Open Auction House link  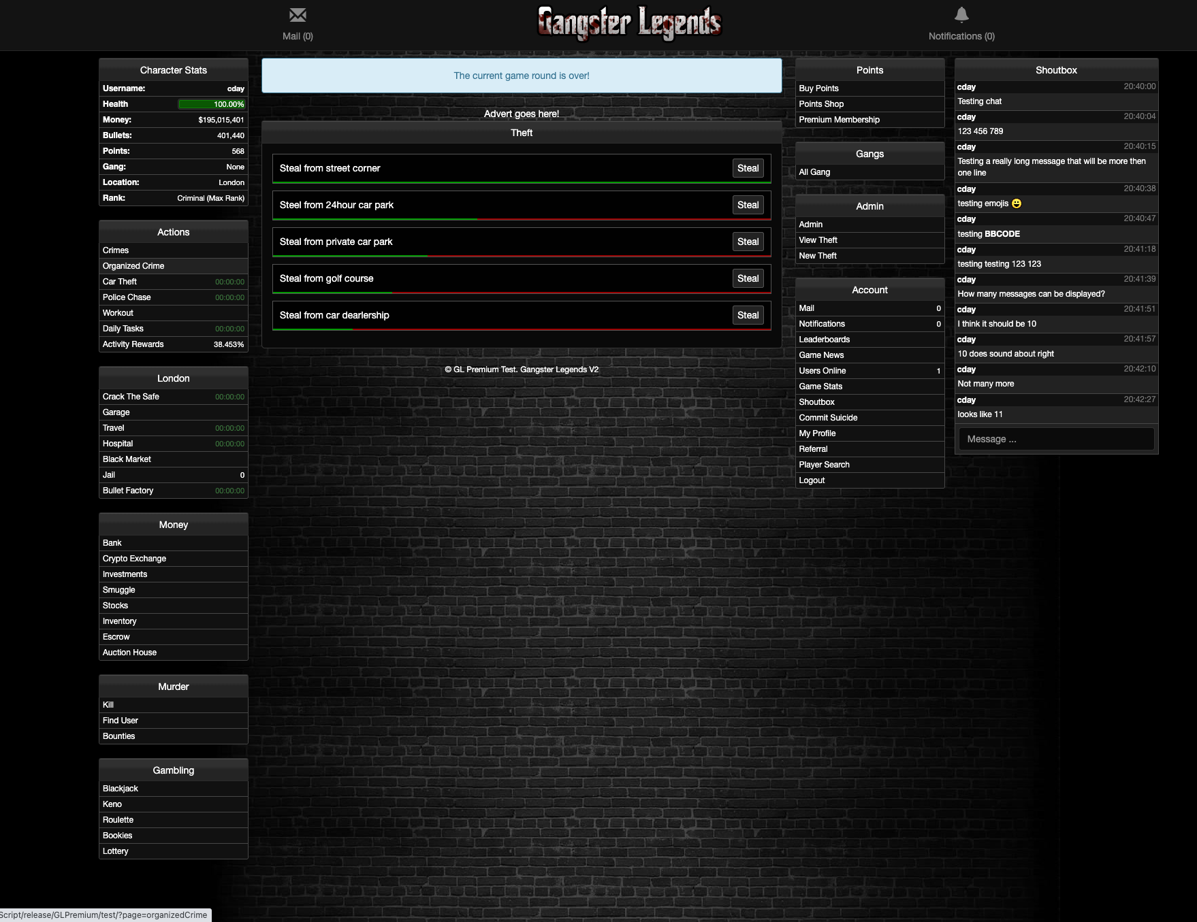129,653
